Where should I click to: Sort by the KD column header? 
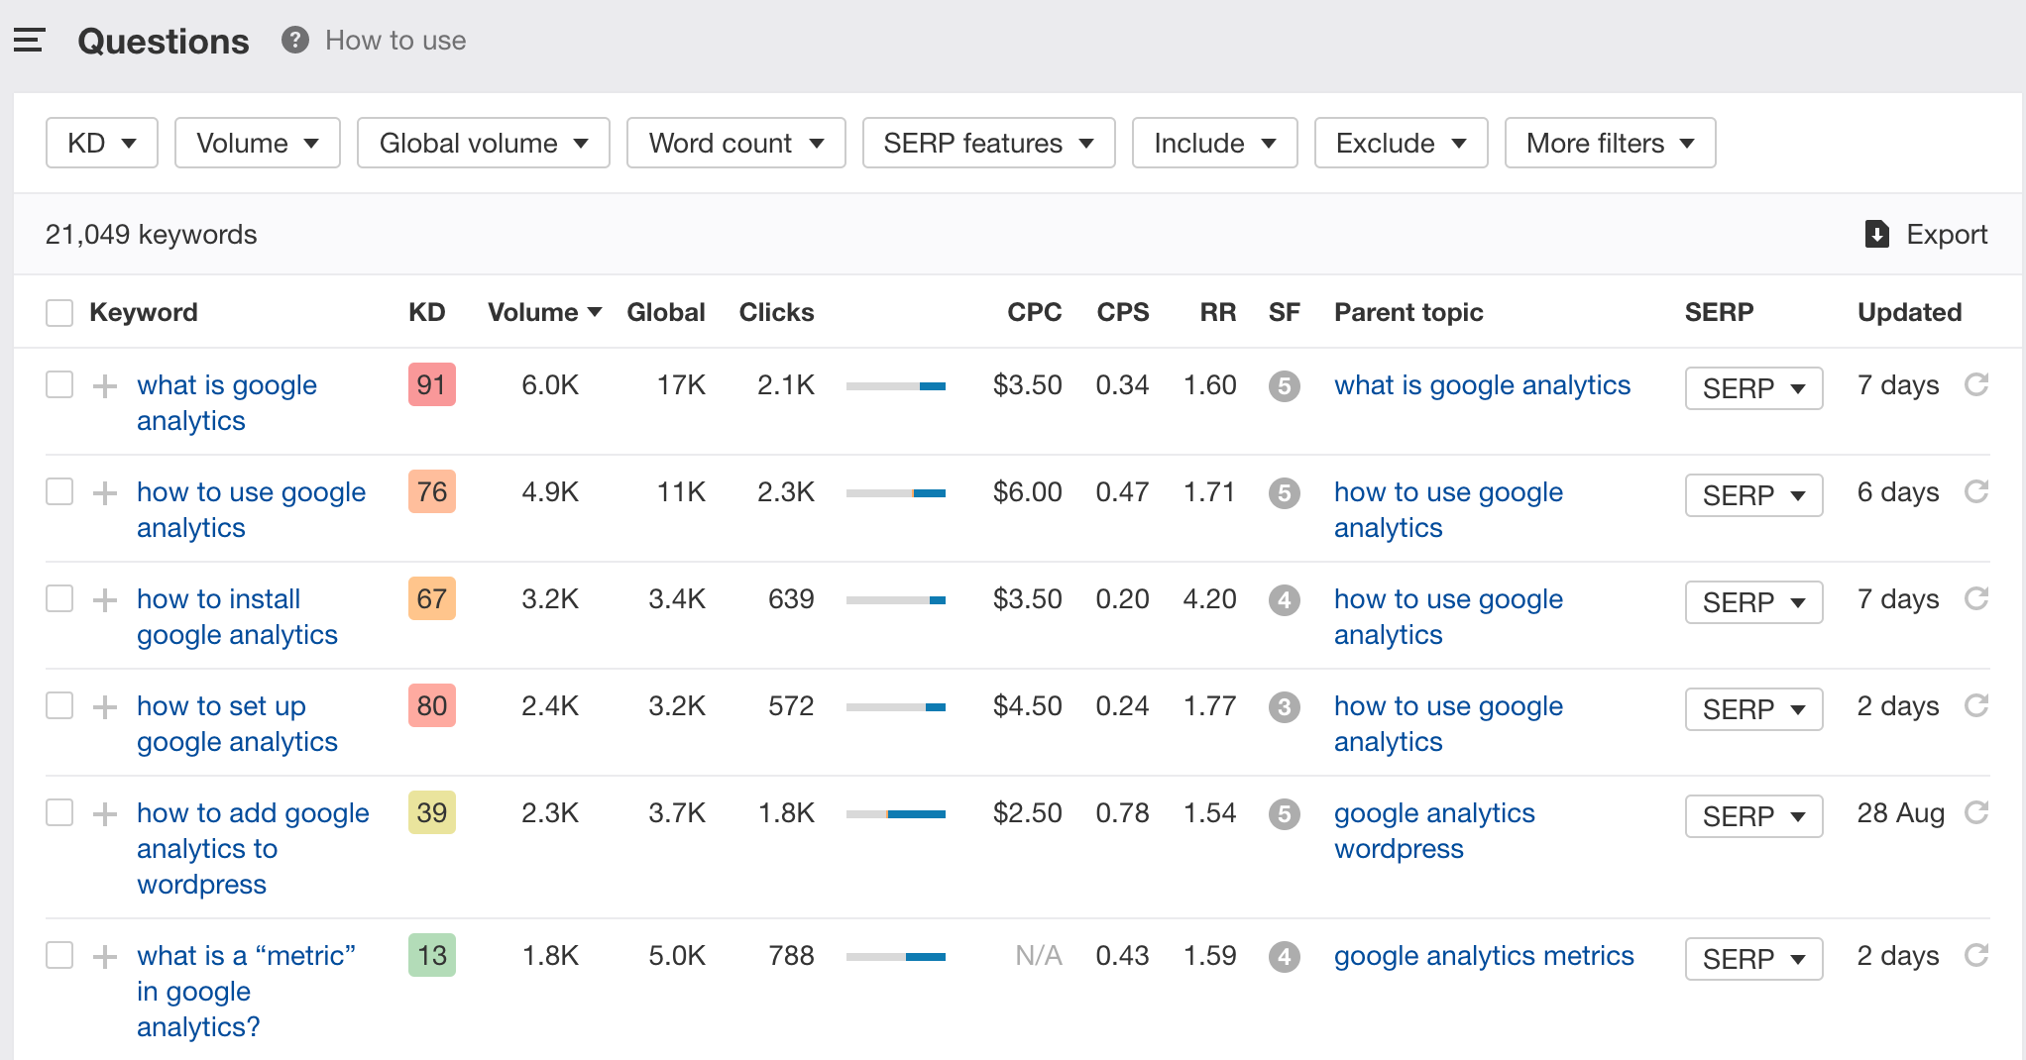coord(427,312)
